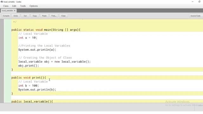Click the 'public void print(){' line
Image resolution: width=203 pixels, height=114 pixels.
[x=29, y=78]
